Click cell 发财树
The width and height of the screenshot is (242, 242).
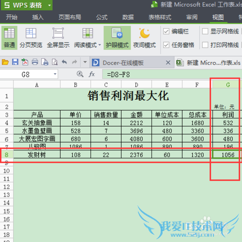click(x=37, y=155)
